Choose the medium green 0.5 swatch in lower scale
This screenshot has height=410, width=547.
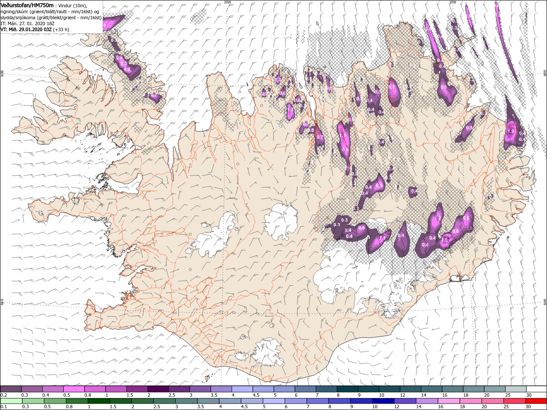[x=55, y=401]
